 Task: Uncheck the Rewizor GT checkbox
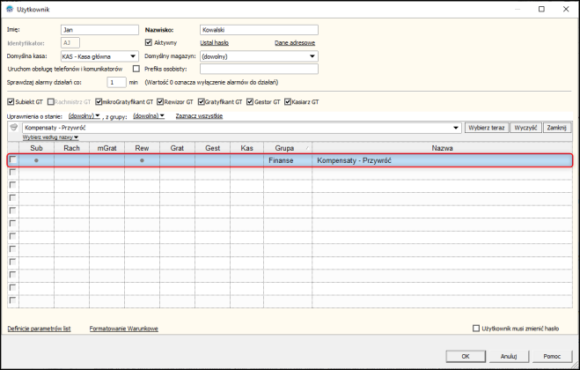click(x=160, y=101)
